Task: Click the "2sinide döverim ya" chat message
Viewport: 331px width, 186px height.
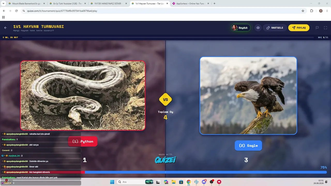Action: (39, 161)
